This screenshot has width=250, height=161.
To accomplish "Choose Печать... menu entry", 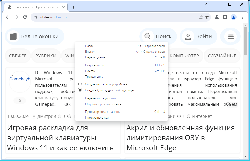I will pos(121,71).
